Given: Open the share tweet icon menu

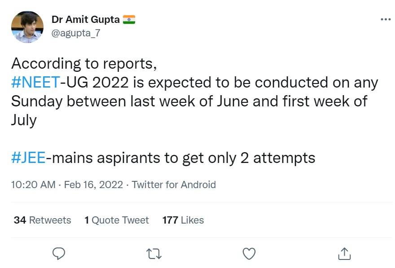Looking at the screenshot, I should 344,254.
